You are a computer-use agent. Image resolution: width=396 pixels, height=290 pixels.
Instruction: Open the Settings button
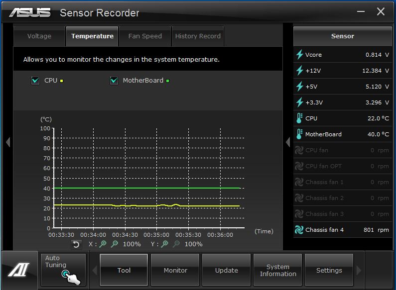click(x=329, y=270)
